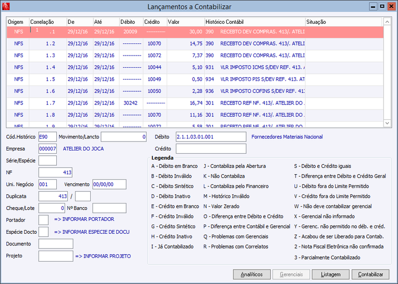Minimize the Lançamentos a Contabilizar window
Viewport: 398px width, 284px height.
[x=373, y=6]
